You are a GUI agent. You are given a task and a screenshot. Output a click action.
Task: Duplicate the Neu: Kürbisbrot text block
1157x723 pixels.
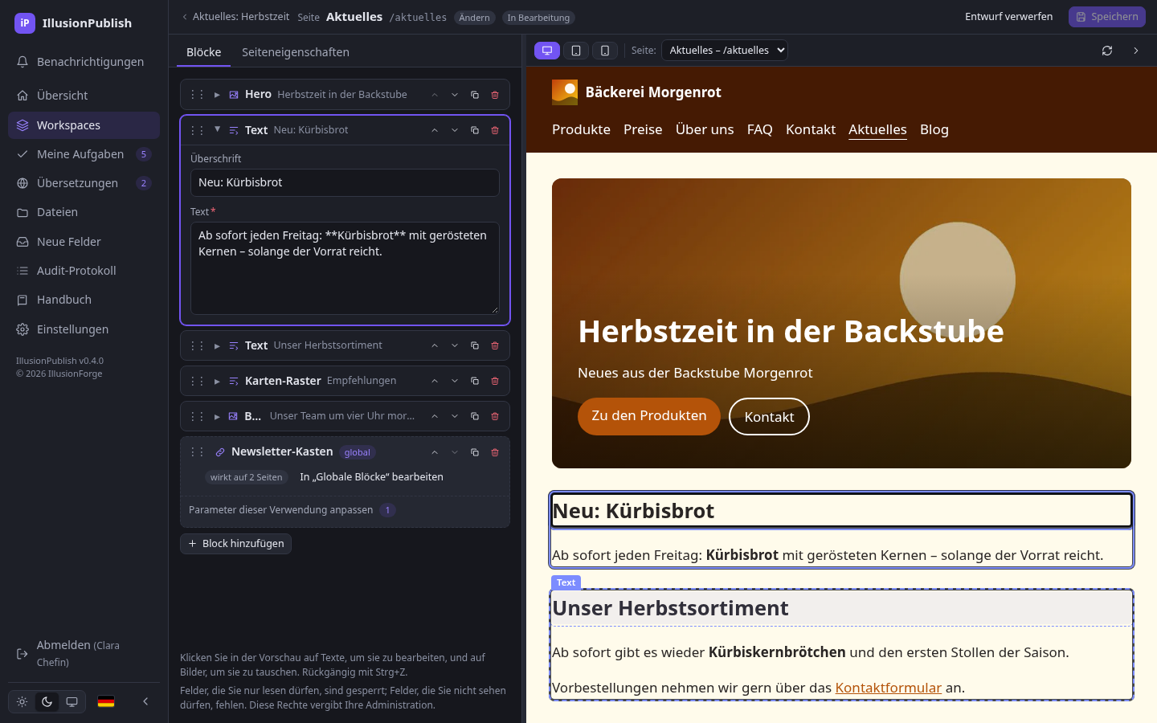click(475, 130)
